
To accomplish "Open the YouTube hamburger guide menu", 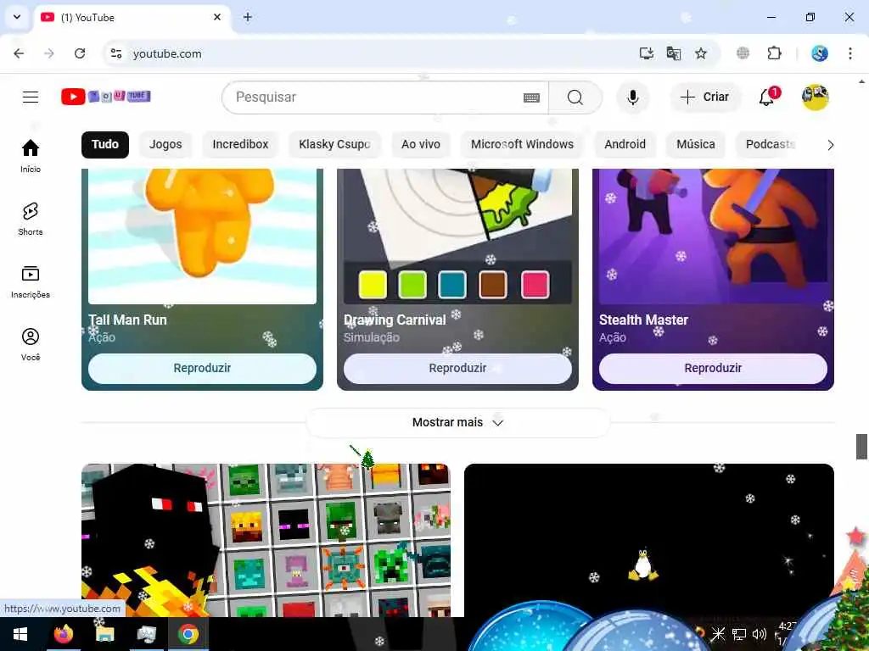I will [31, 97].
